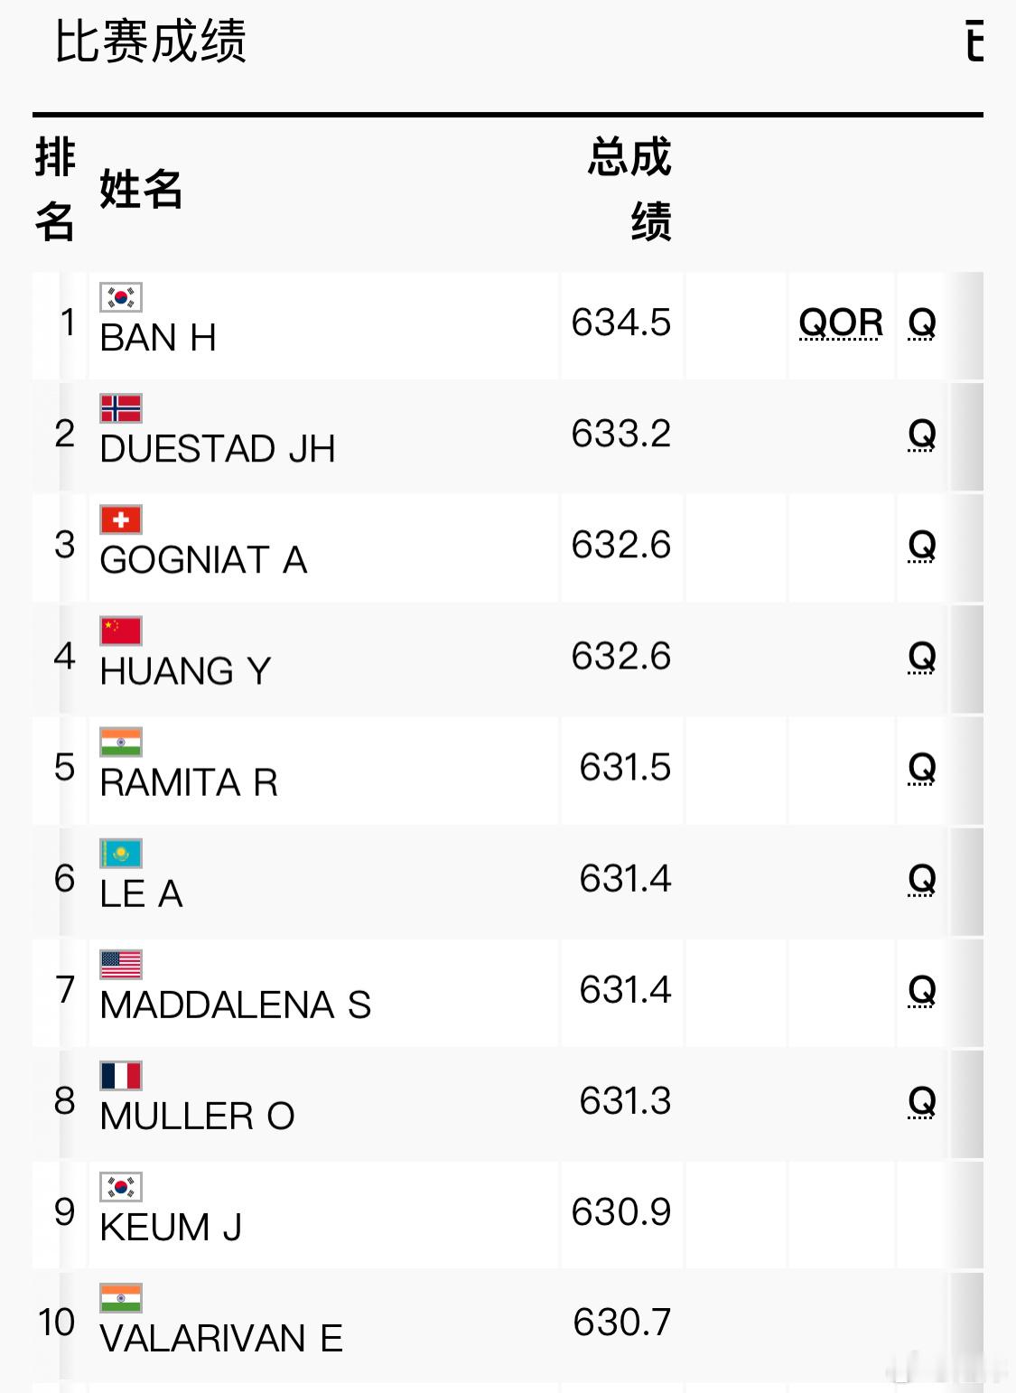Click China flag above HUANG Y

121,631
